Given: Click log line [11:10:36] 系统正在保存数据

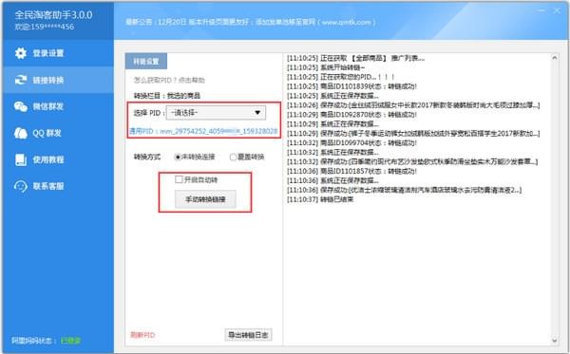Looking at the screenshot, I should point(332,180).
